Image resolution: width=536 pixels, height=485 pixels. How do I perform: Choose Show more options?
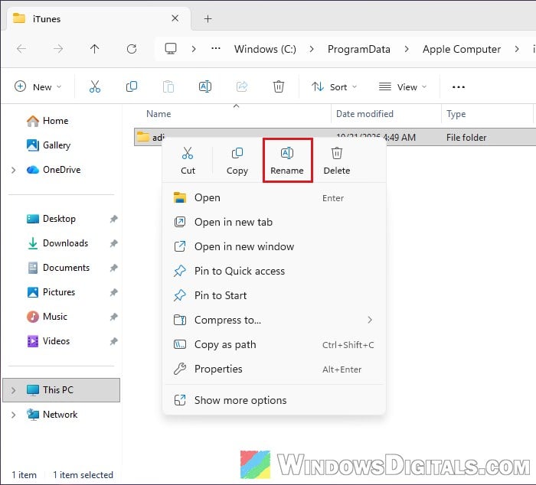(x=274, y=400)
